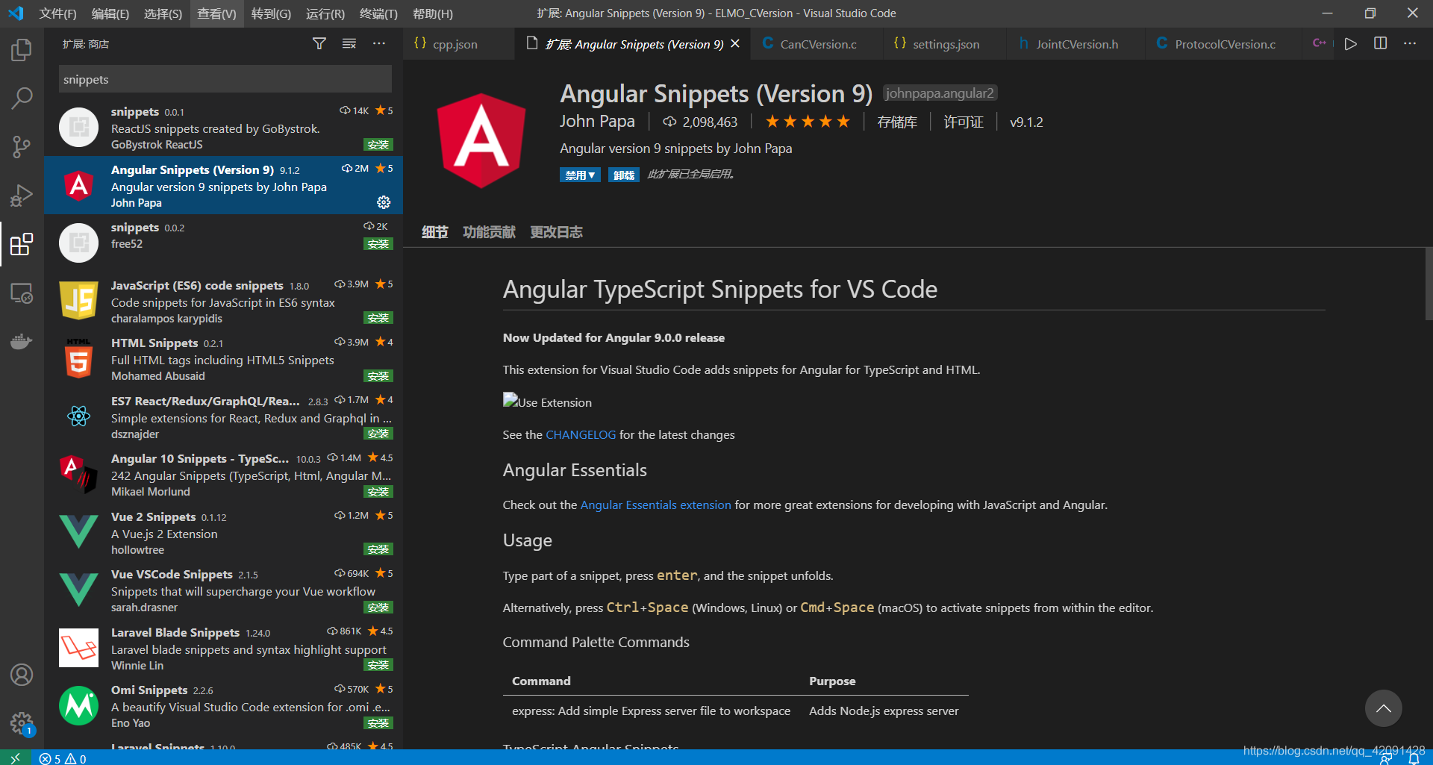Screen dimensions: 1433x765
Task: Open editor more actions ellipsis
Action: click(x=1410, y=43)
